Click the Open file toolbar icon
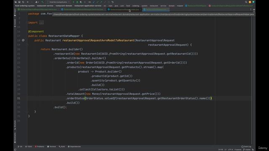The image size is (269, 151). 16,2
